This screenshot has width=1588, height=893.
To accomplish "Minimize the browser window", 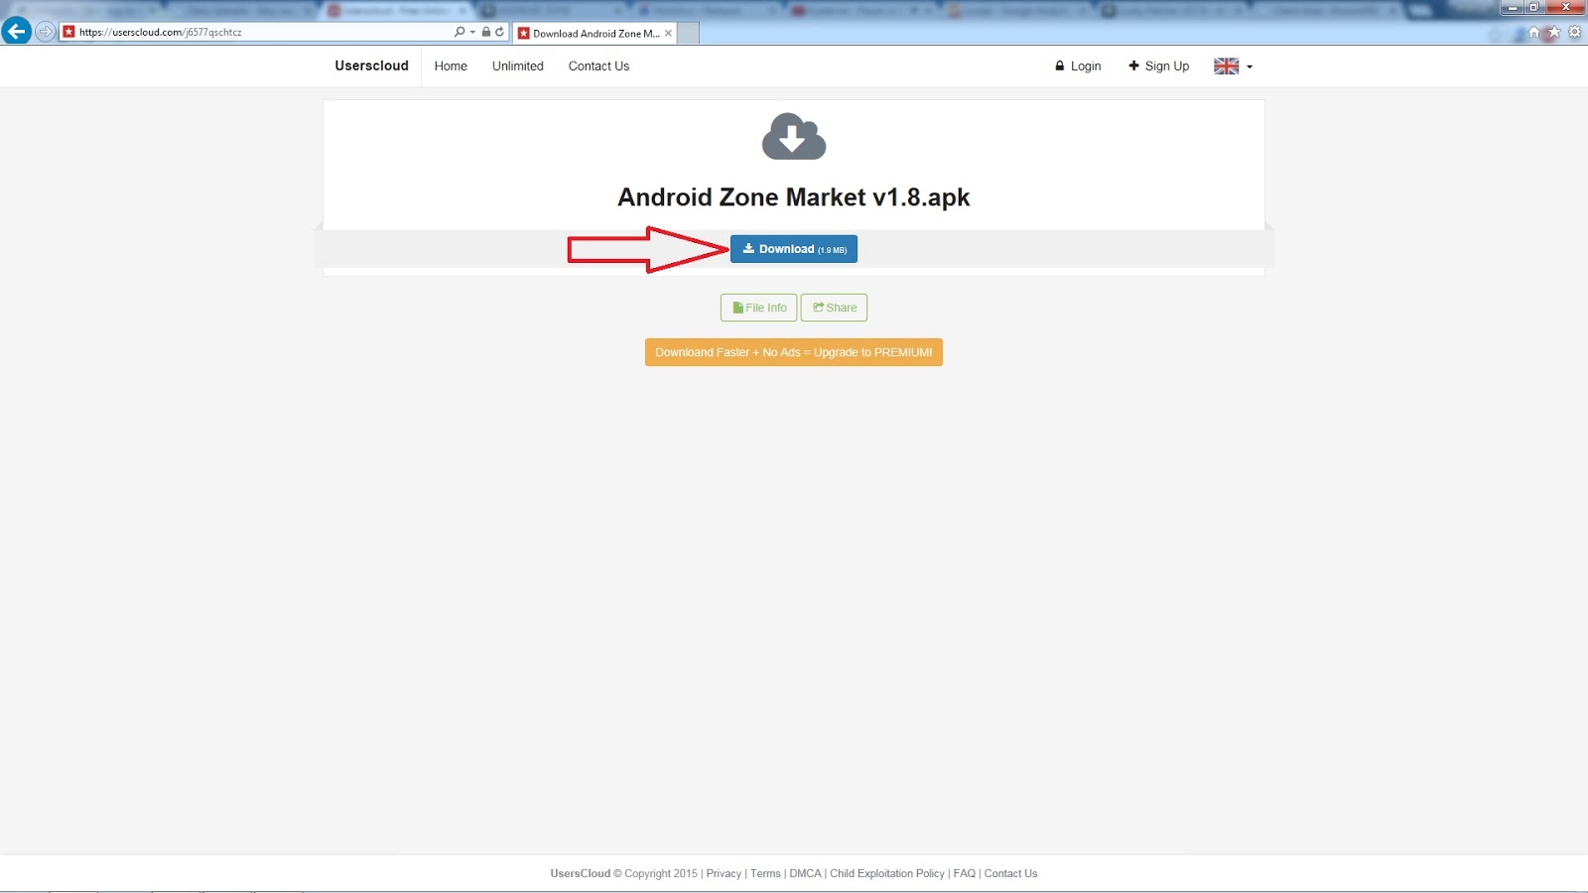I will pyautogui.click(x=1514, y=7).
